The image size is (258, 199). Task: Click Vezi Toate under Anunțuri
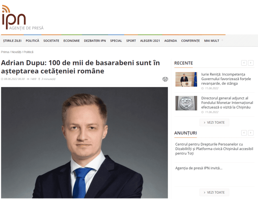point(214,192)
